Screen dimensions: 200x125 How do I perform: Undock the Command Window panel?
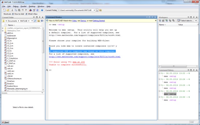[152, 17]
